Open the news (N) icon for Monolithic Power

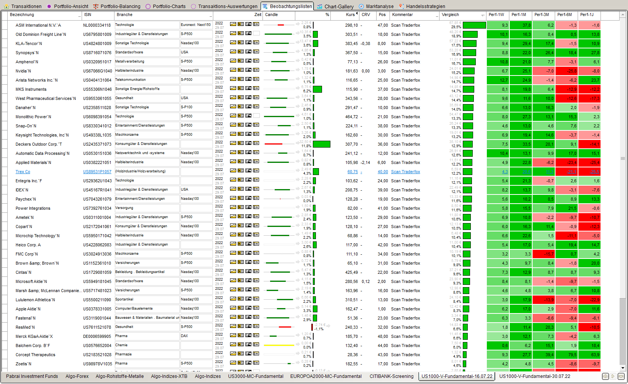pos(241,116)
